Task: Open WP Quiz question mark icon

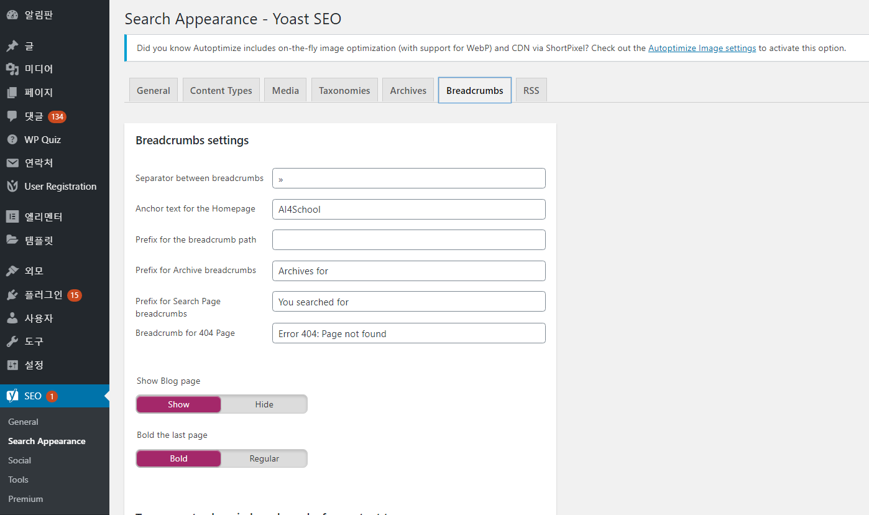Action: point(12,140)
